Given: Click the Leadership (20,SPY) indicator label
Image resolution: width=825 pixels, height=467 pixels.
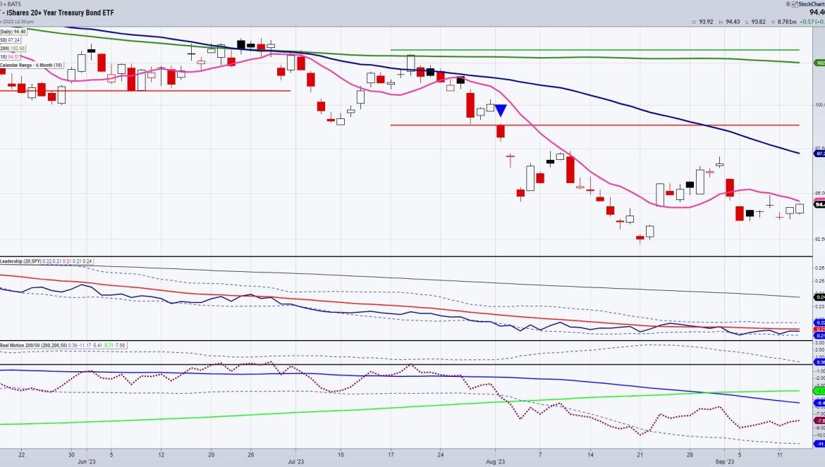Looking at the screenshot, I should click(21, 261).
